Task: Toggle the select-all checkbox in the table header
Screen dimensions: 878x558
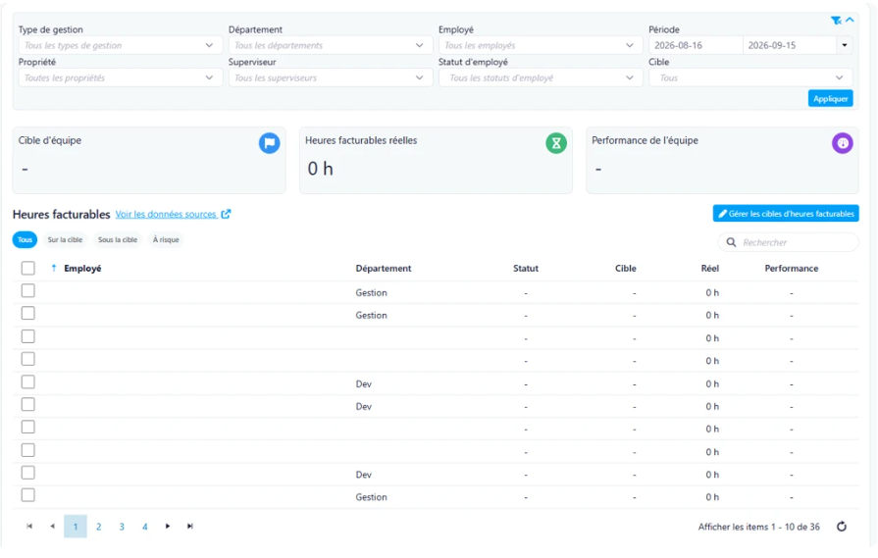Action: [28, 268]
